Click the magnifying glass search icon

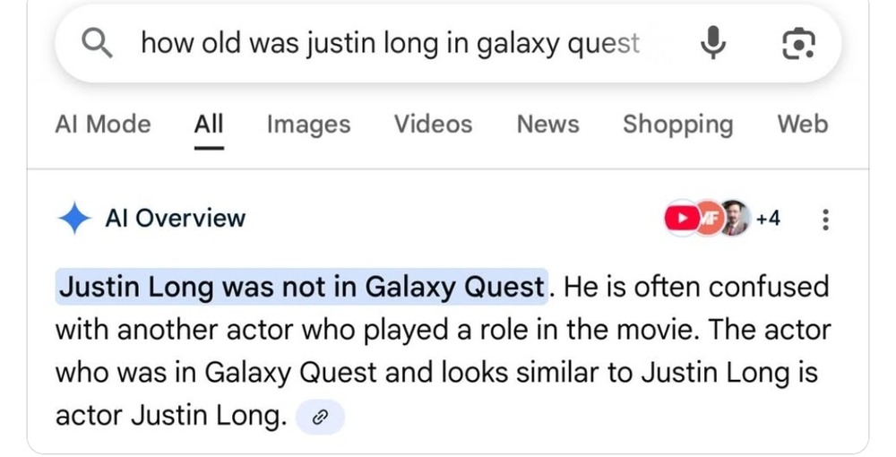(96, 42)
